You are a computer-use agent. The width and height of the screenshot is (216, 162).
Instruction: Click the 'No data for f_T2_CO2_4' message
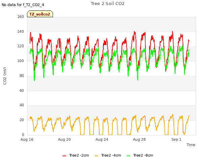[x=23, y=5]
